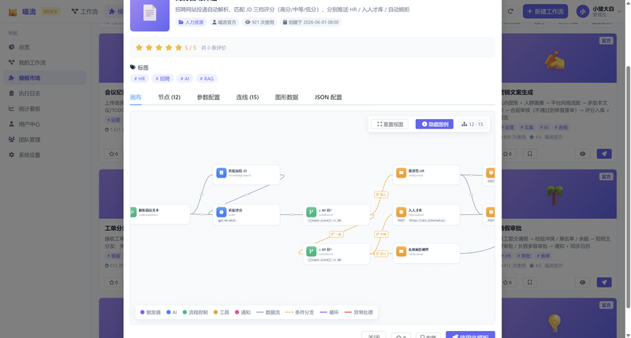Viewport: 631px width, 338px height.
Task: Select the 入人才库 http request node icon
Action: click(x=401, y=212)
